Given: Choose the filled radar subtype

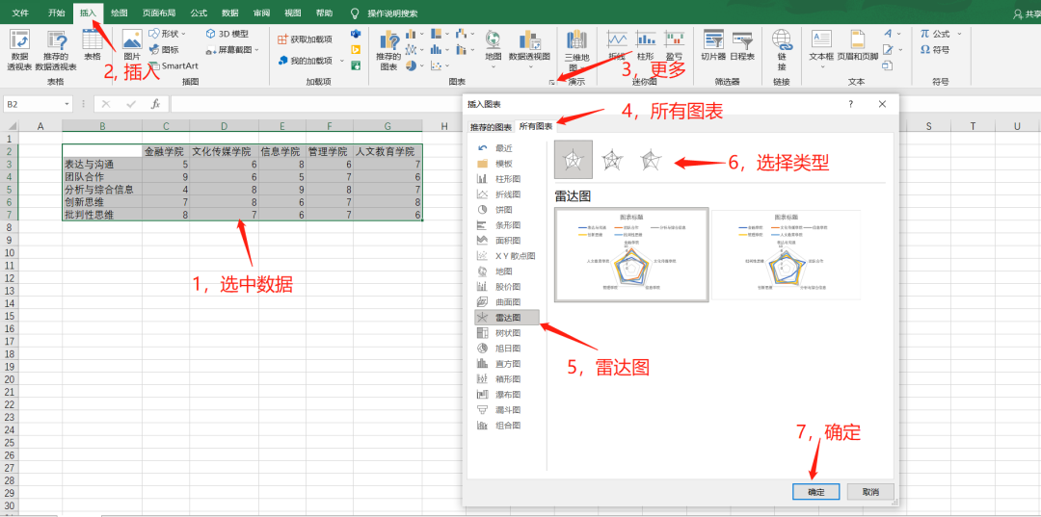Looking at the screenshot, I should coord(651,159).
